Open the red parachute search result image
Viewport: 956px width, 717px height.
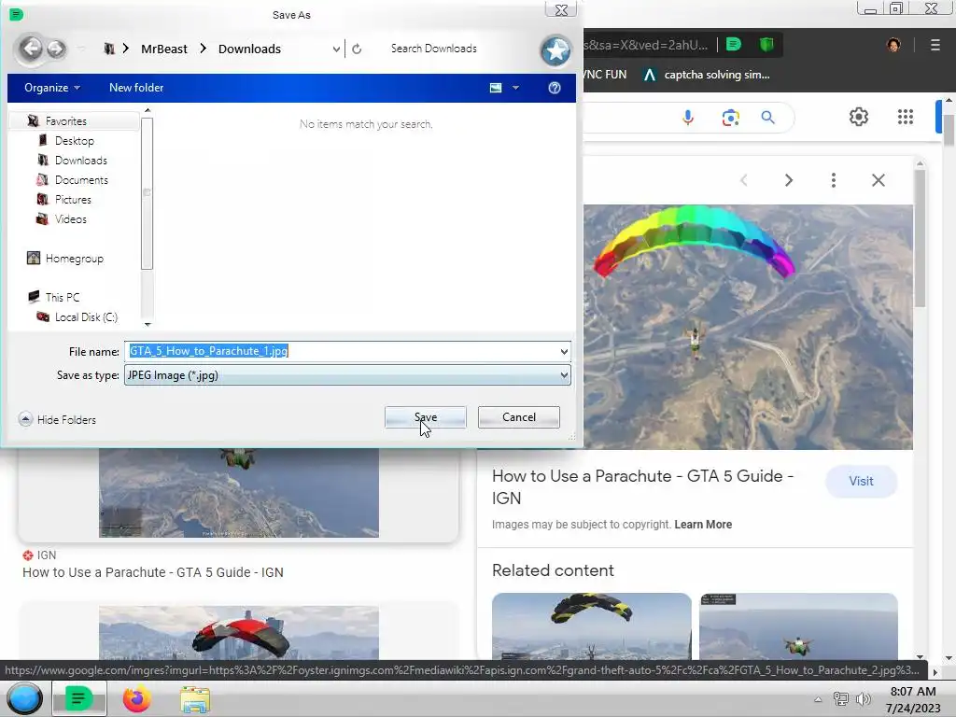pyautogui.click(x=239, y=633)
